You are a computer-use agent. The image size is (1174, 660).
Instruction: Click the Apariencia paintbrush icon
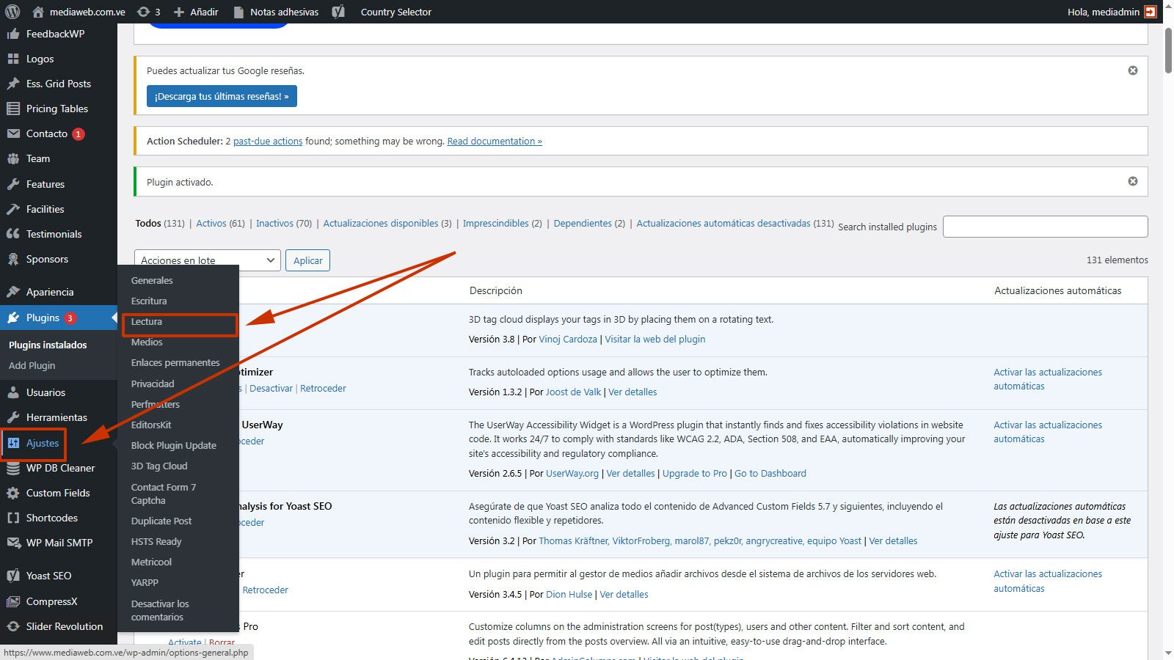point(13,292)
